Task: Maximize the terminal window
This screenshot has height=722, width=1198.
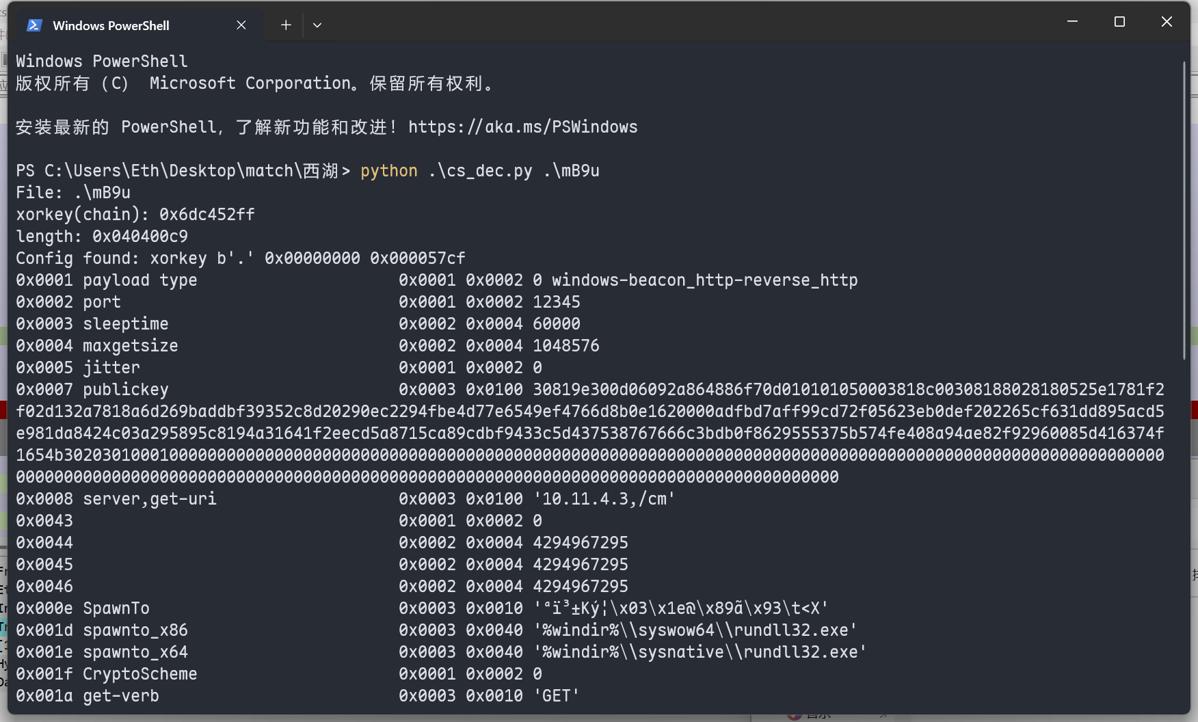Action: click(1119, 22)
